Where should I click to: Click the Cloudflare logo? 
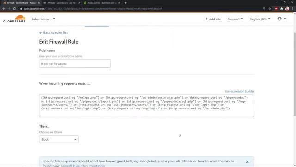[x=14, y=19]
